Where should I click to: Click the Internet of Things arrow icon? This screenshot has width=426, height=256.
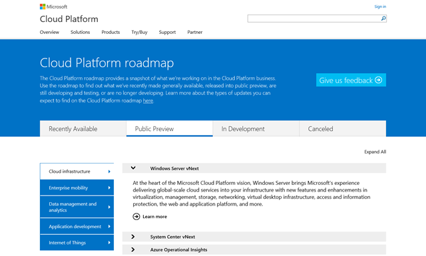pyautogui.click(x=109, y=243)
